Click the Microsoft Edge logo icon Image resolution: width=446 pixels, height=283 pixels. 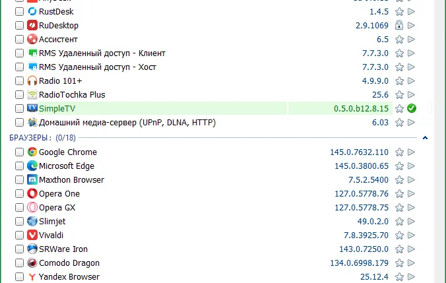point(32,166)
